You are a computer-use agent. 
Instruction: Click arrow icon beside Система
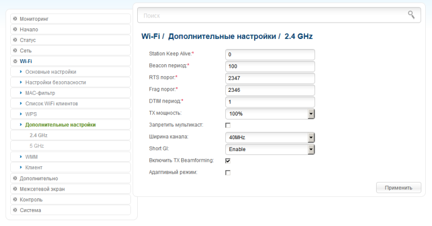tap(15, 210)
